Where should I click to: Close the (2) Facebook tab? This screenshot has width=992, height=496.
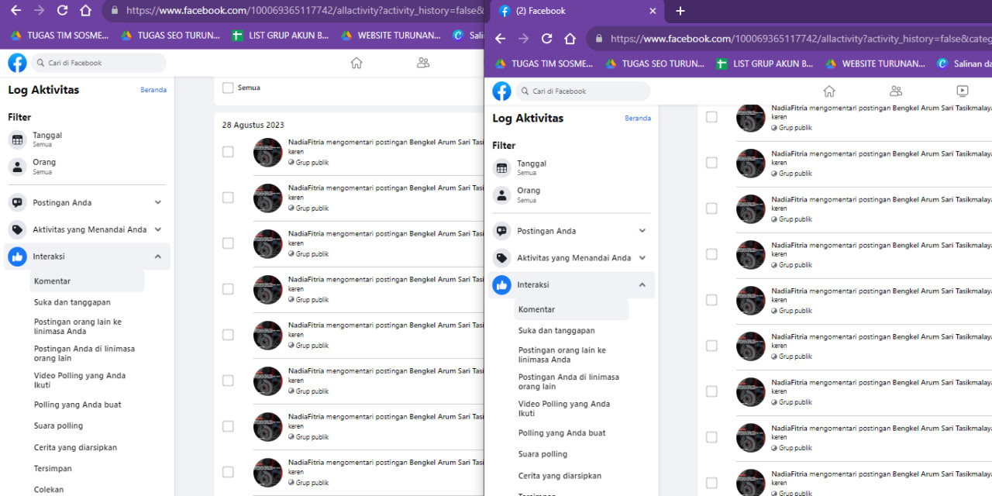tap(653, 11)
